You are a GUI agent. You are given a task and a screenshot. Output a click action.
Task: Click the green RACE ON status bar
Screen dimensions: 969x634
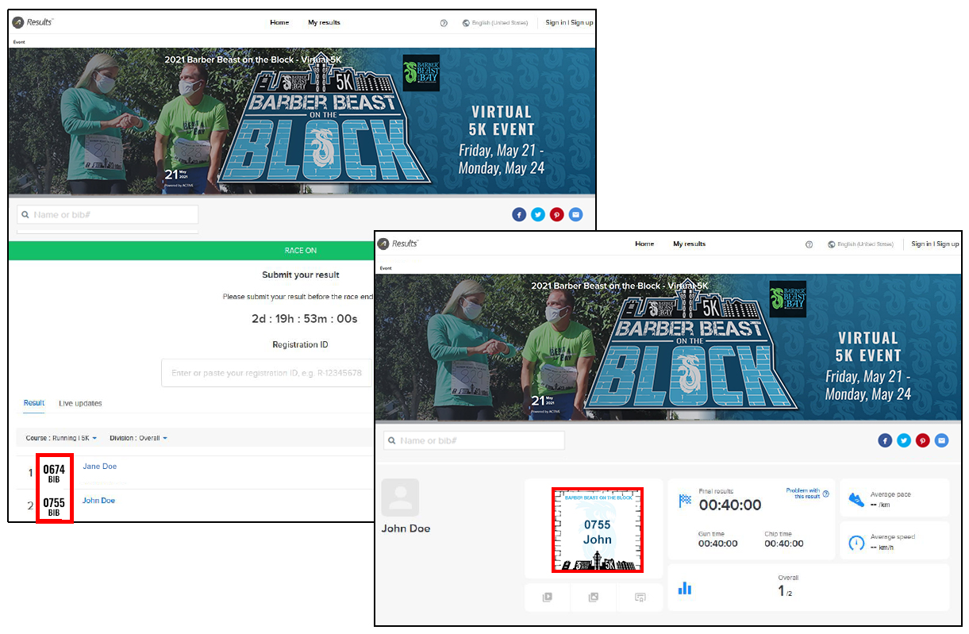point(190,251)
